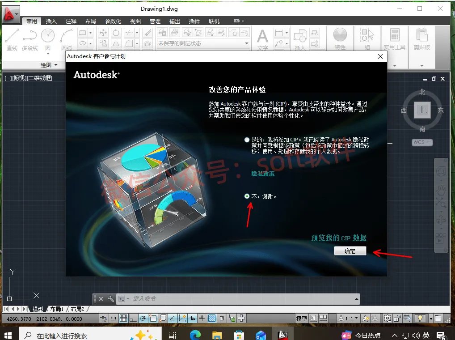Select the Rotate tool in ribbon
Image resolution: width=455 pixels, height=340 pixels.
pos(116,33)
